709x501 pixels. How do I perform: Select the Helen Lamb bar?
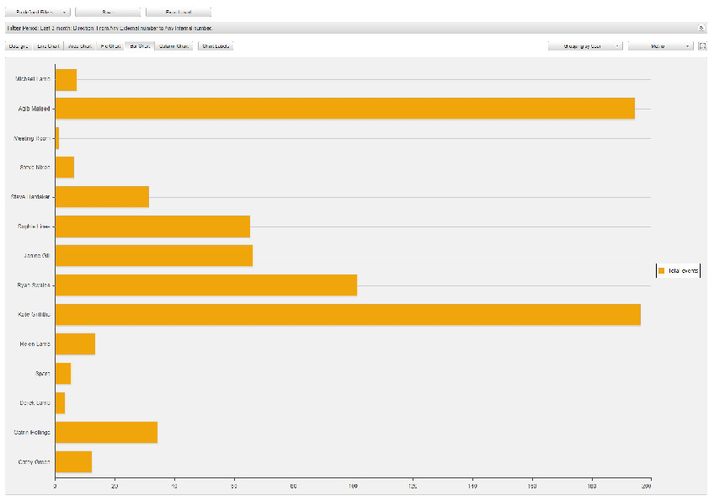[75, 344]
